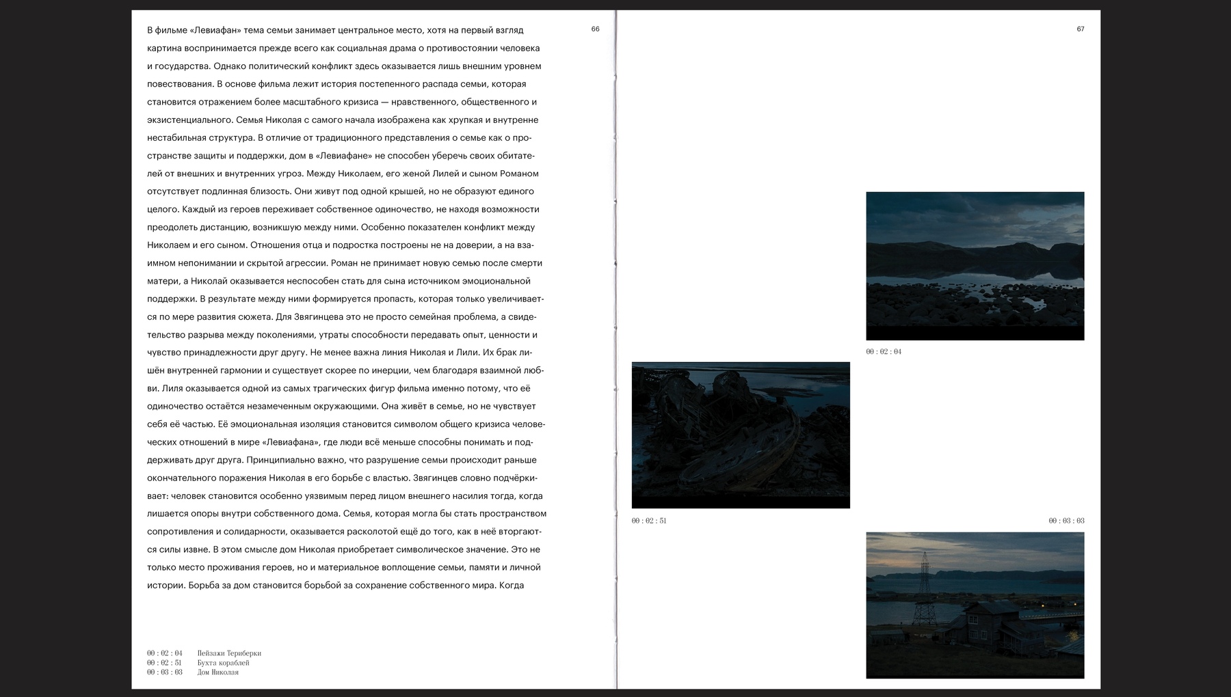
Task: Click legend timestamp 00:03:03 at page bottom
Action: click(164, 672)
